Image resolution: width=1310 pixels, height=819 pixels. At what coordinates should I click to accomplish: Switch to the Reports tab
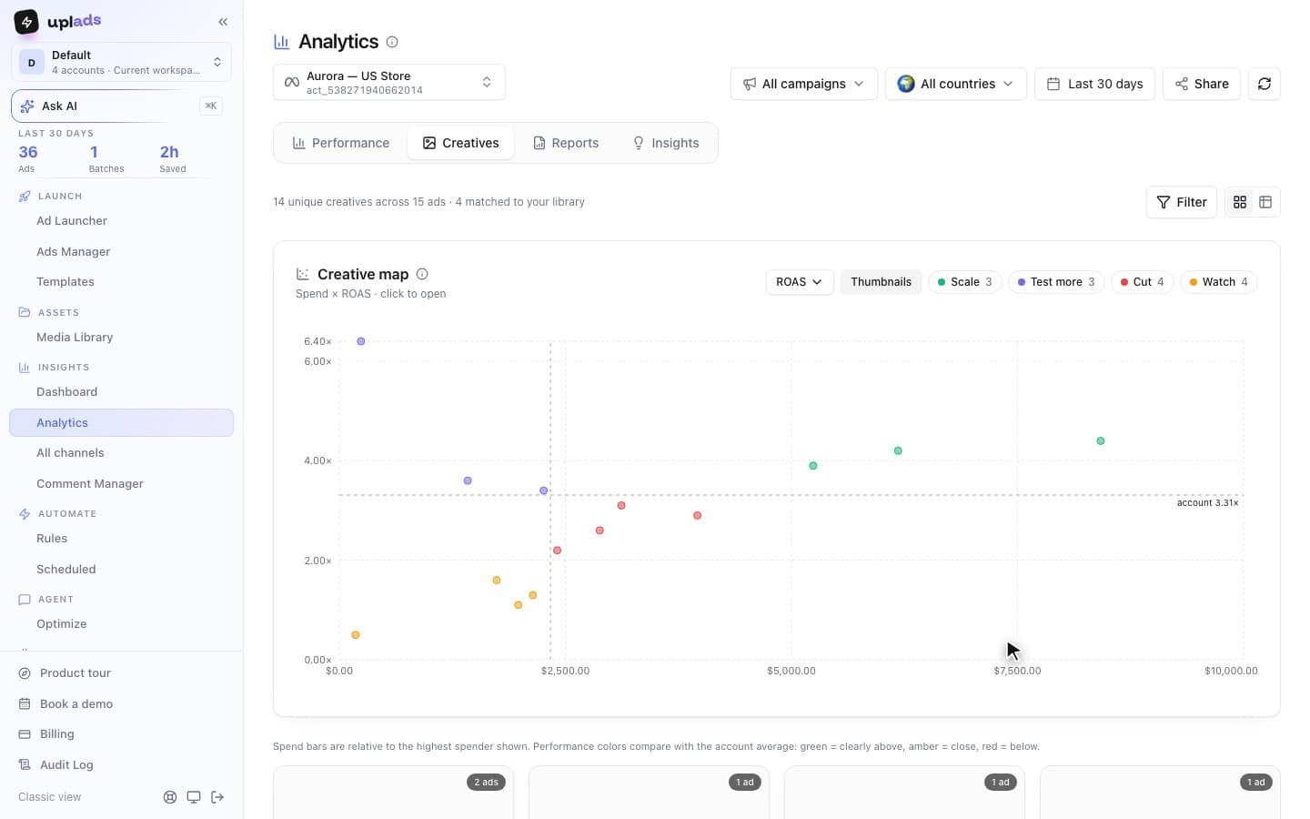coord(566,143)
